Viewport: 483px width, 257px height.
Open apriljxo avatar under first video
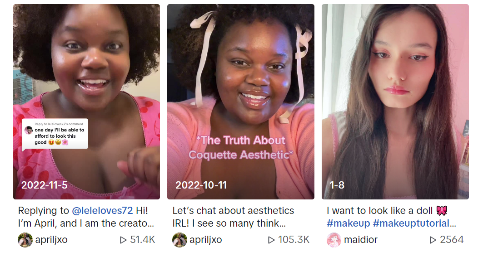25,240
